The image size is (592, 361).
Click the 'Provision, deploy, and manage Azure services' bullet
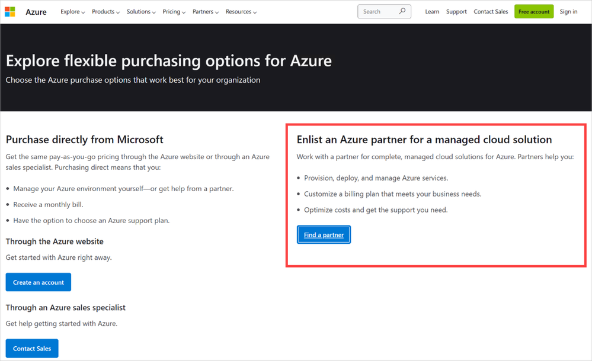[x=376, y=178]
